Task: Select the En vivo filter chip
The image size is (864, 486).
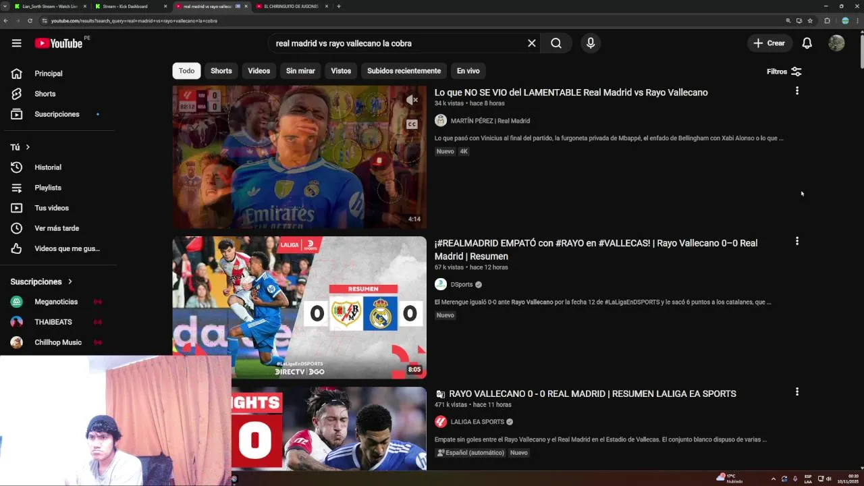Action: pos(468,71)
